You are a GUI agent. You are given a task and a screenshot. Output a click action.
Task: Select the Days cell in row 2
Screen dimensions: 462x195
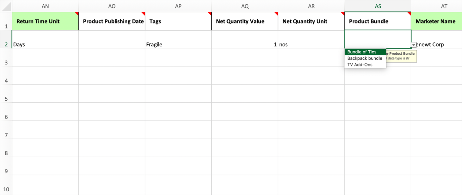tap(45, 39)
